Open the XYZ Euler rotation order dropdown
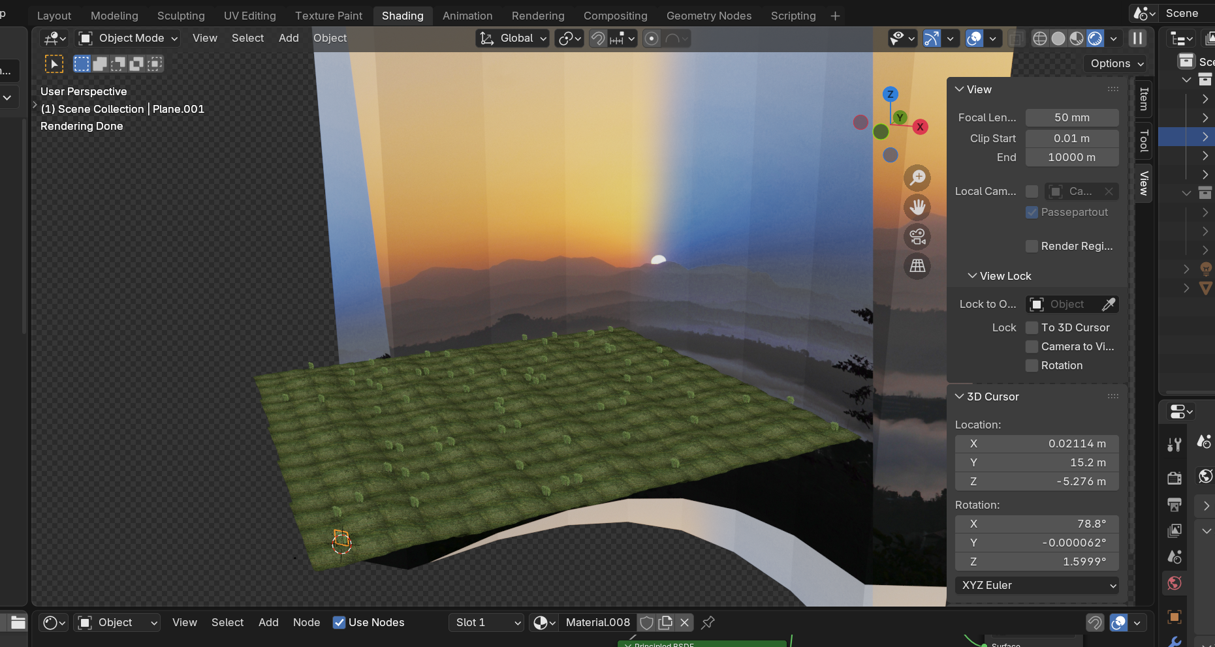 click(1037, 585)
